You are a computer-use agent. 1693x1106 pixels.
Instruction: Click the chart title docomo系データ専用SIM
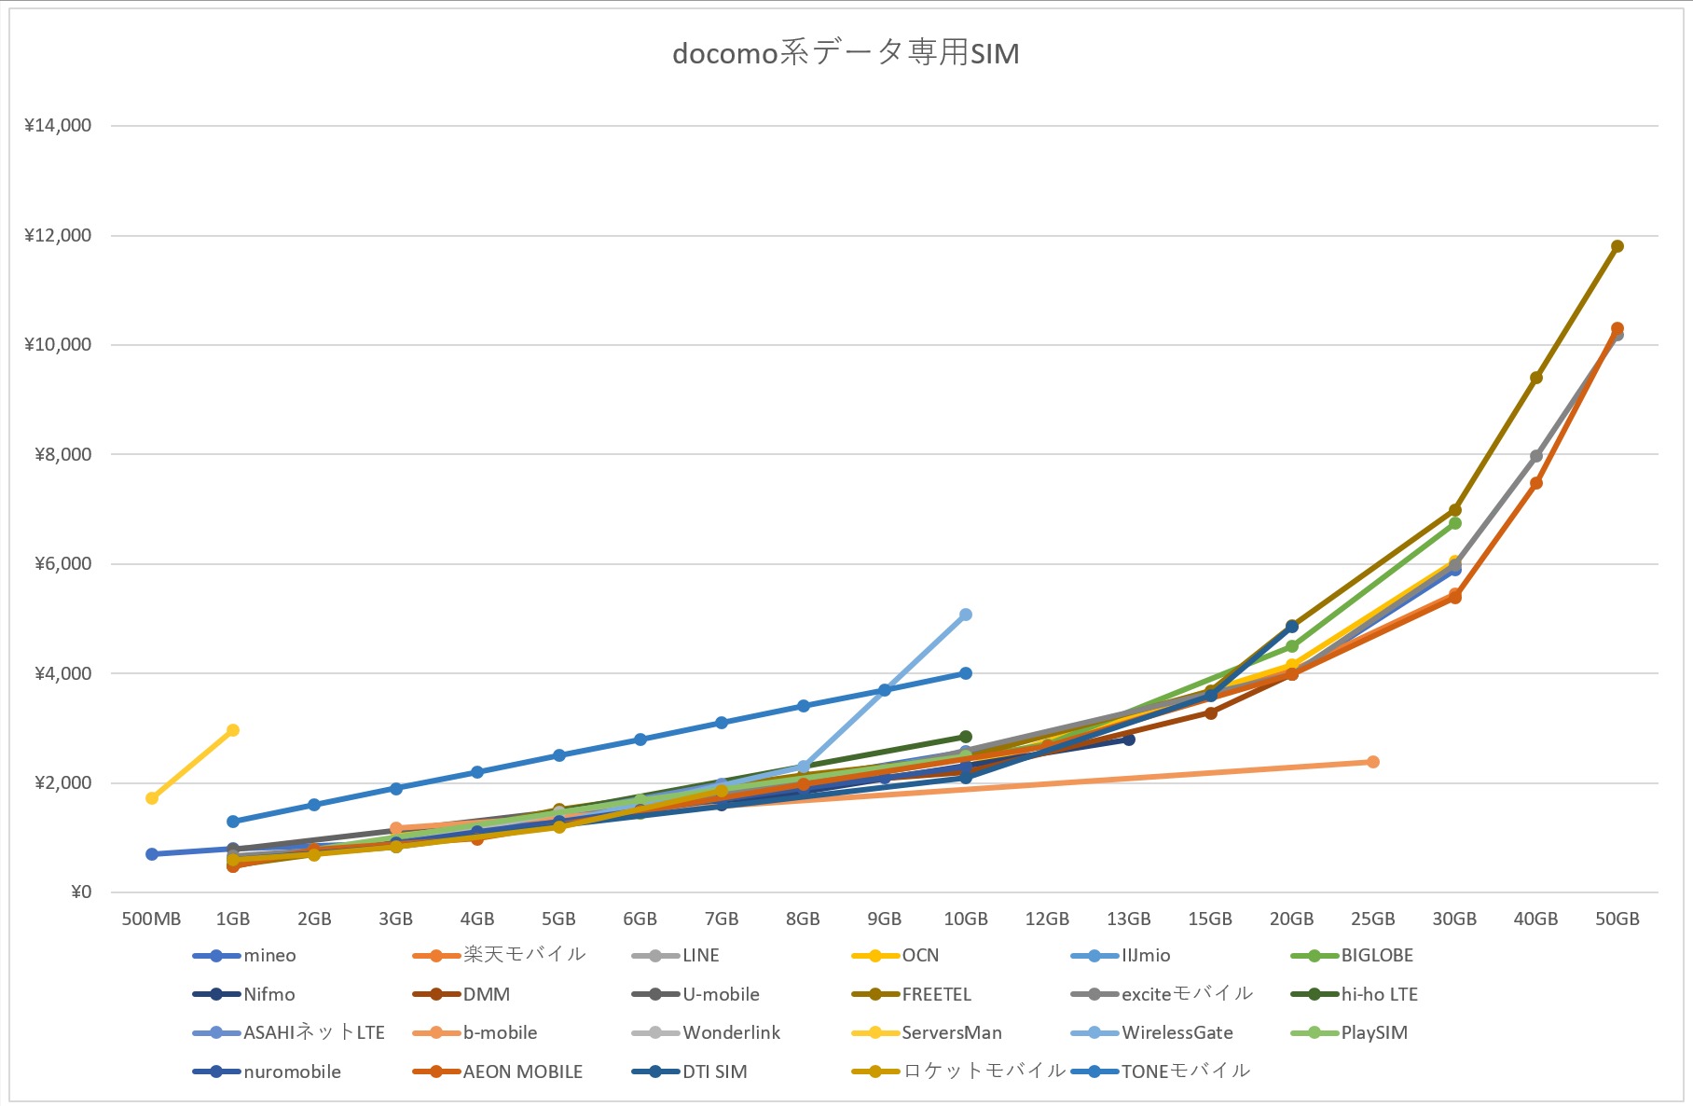846,53
